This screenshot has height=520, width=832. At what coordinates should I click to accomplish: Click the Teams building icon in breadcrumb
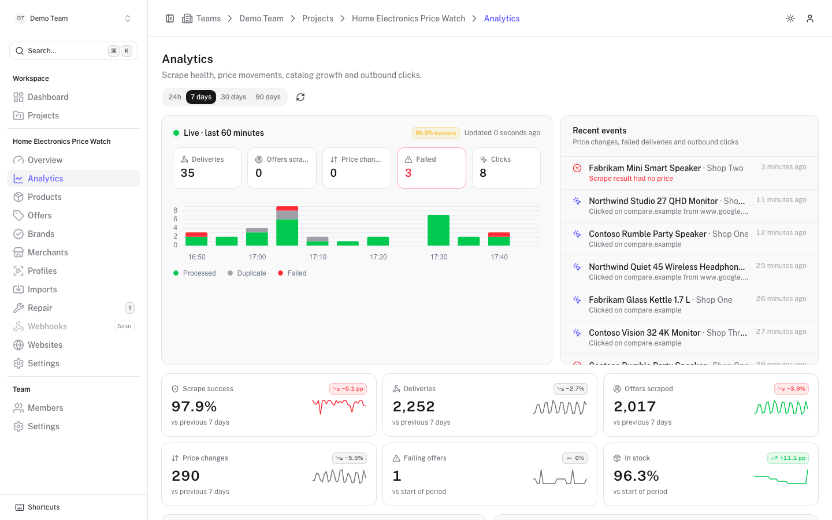point(187,18)
